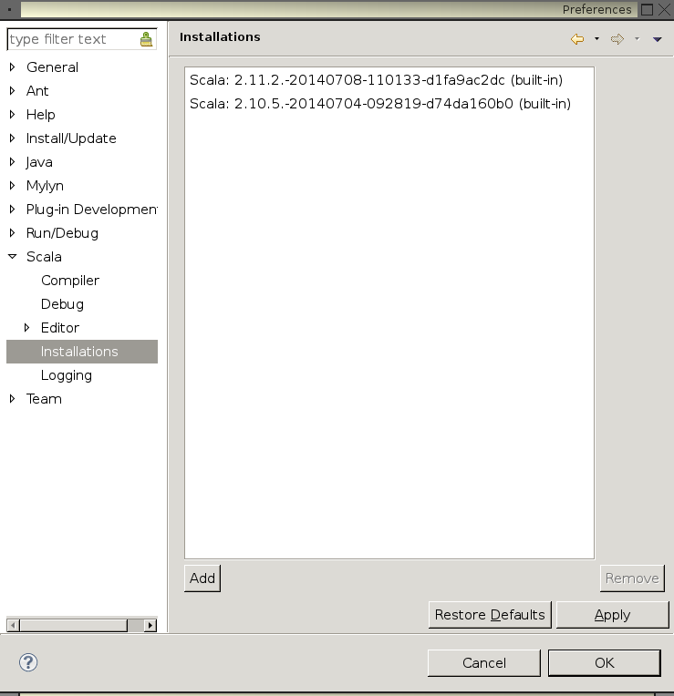The width and height of the screenshot is (674, 696).
Task: Select the Install/Update category
Action: pyautogui.click(x=71, y=138)
